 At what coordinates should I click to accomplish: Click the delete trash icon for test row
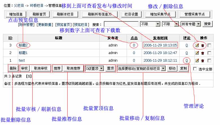(203, 60)
